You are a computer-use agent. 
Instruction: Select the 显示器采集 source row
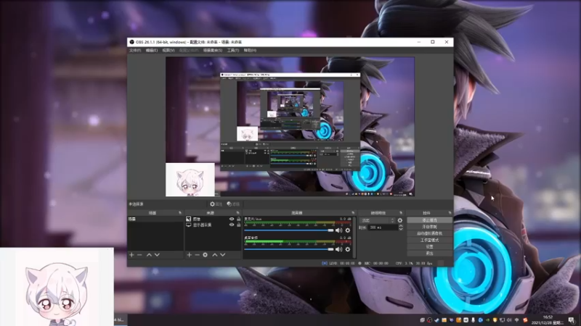[213, 225]
